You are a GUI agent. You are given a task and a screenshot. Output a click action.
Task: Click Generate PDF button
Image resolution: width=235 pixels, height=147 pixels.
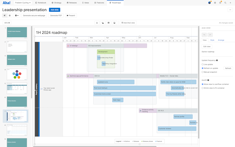[x=56, y=15]
